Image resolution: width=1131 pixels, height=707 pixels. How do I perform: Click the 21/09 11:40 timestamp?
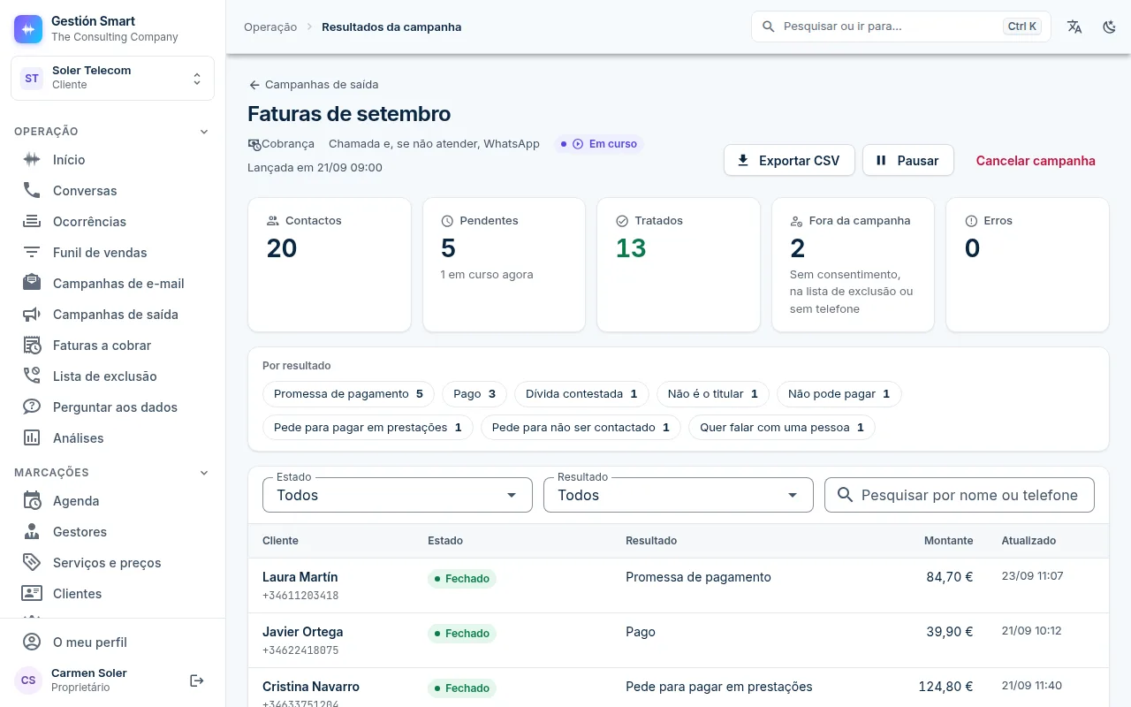coord(1032,686)
